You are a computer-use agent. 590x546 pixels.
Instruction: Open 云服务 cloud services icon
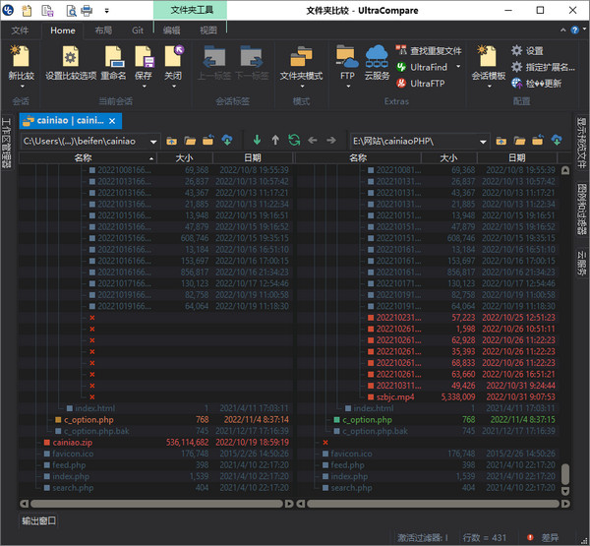[x=377, y=56]
